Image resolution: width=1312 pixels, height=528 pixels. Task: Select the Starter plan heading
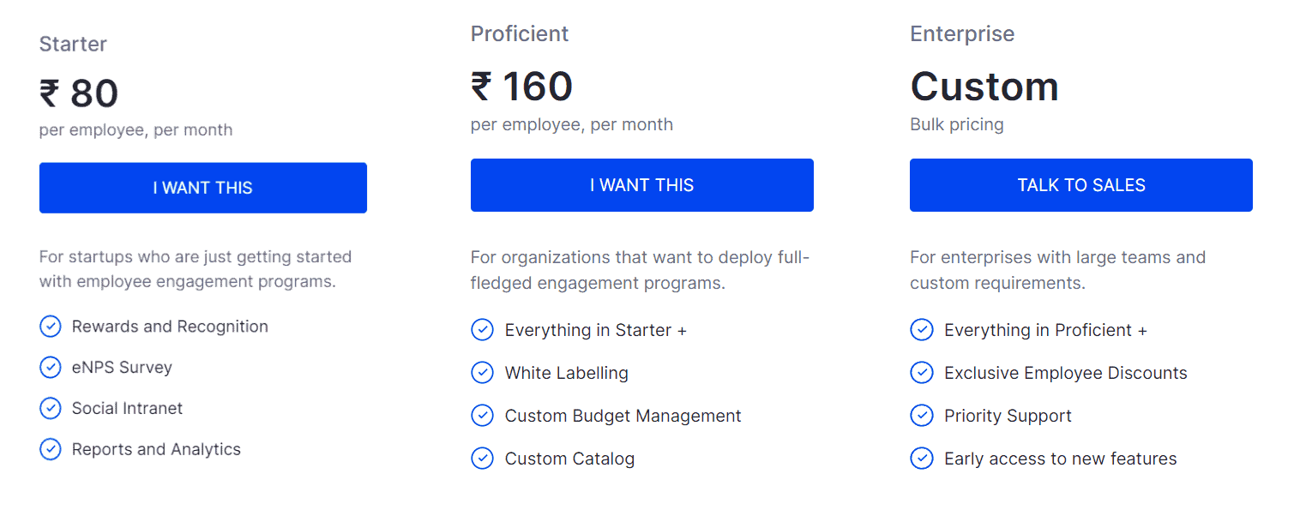coord(73,44)
